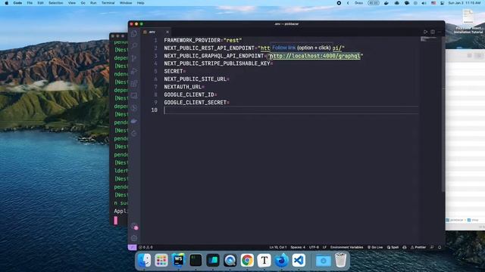Open Visual Studio Code from the dock
485x272 pixels.
coord(299,260)
